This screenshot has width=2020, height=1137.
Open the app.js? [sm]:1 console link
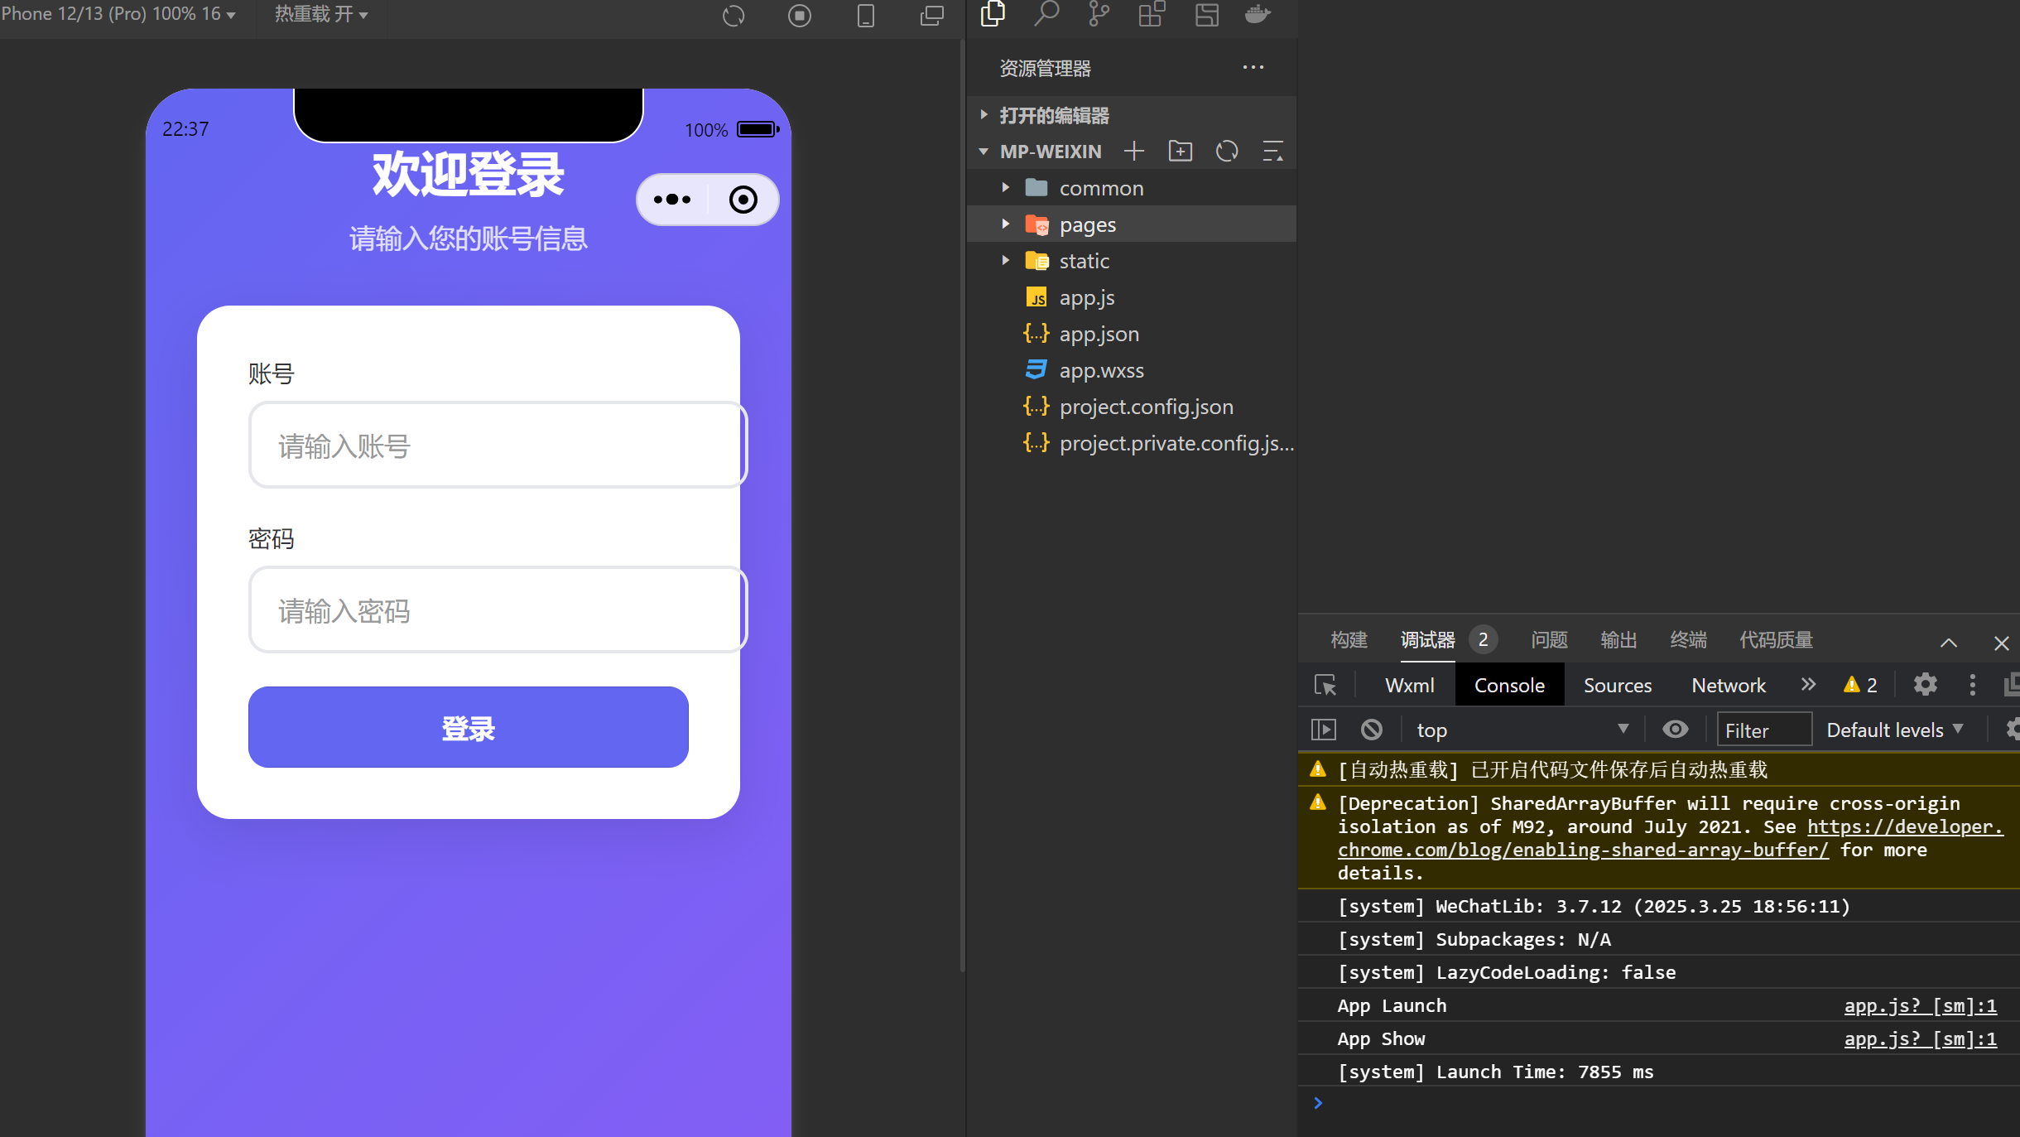click(1921, 1005)
